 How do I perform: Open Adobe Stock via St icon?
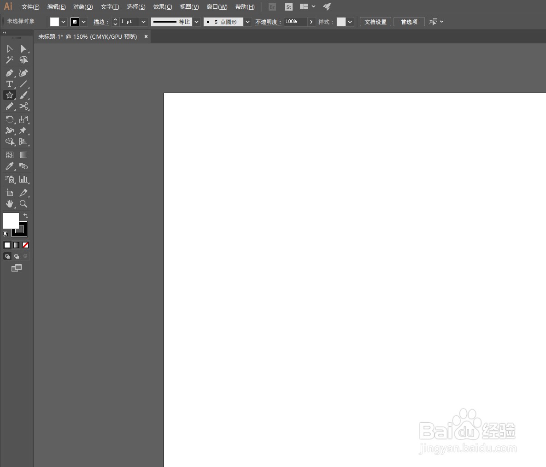(289, 6)
